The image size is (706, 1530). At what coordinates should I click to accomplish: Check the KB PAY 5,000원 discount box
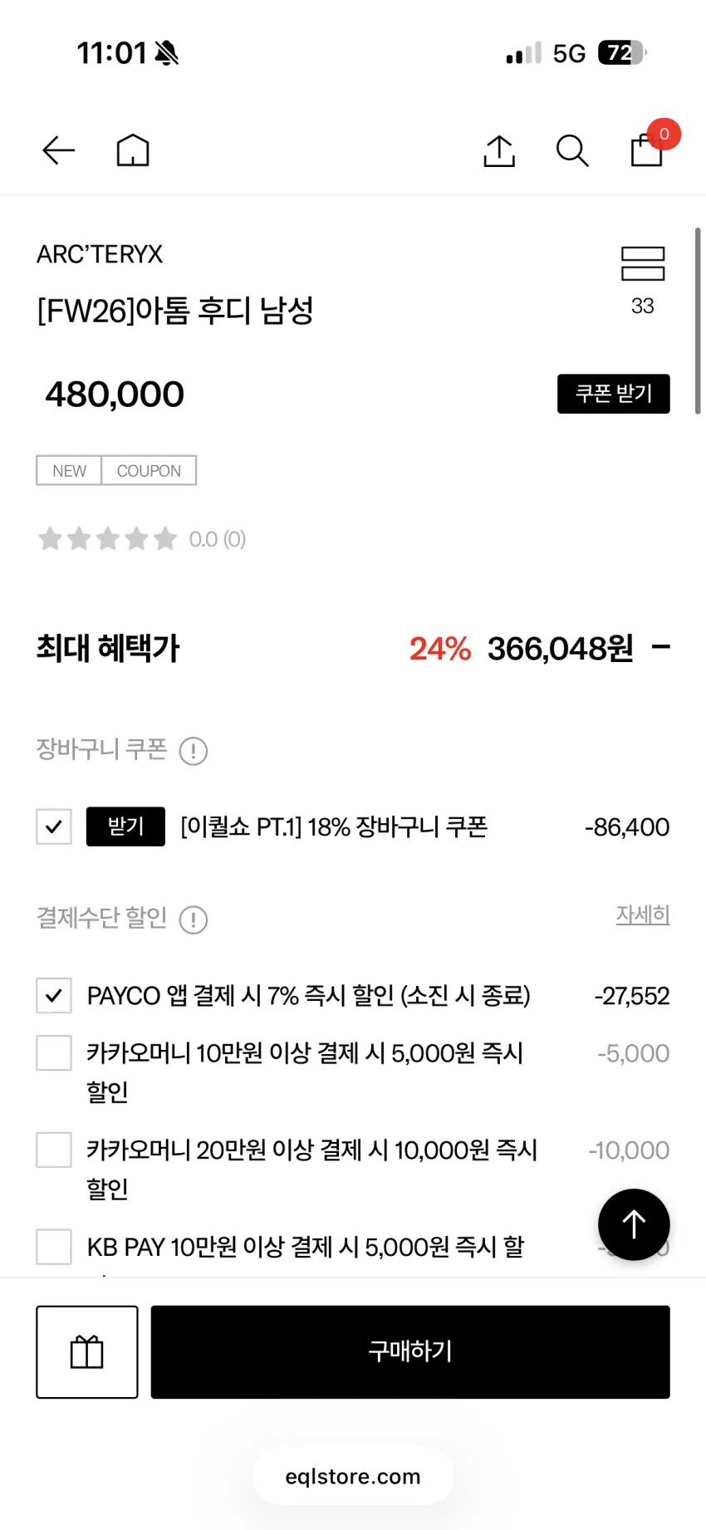(x=54, y=1247)
